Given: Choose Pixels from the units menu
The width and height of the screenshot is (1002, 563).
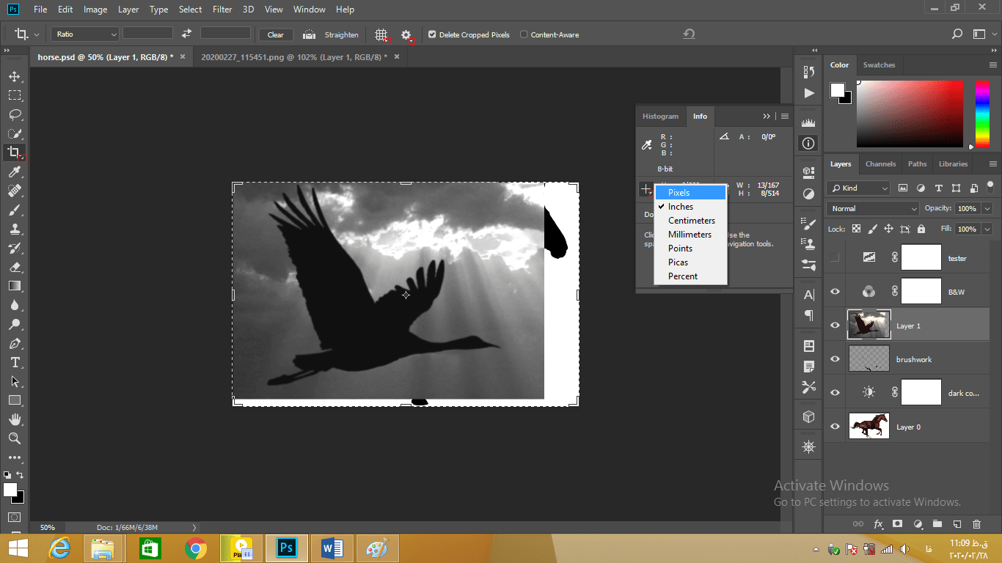Looking at the screenshot, I should point(690,193).
